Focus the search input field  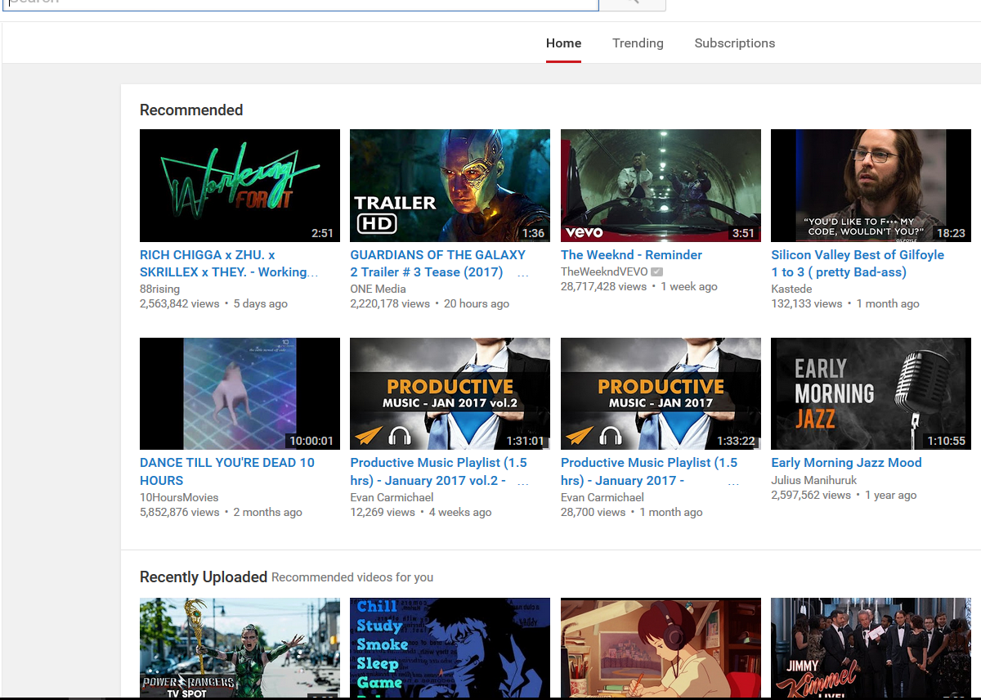pyautogui.click(x=302, y=3)
